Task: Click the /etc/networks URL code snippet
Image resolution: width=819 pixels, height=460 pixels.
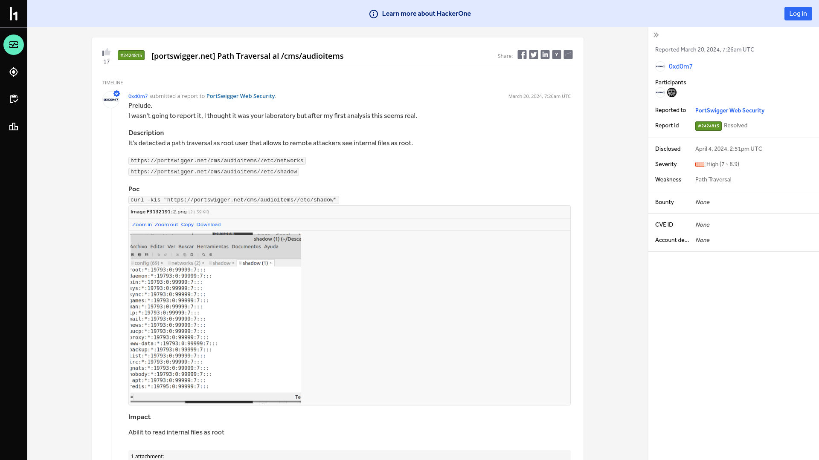Action: click(217, 161)
